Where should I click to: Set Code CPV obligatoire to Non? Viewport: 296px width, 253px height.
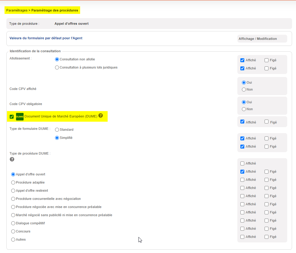point(244,109)
